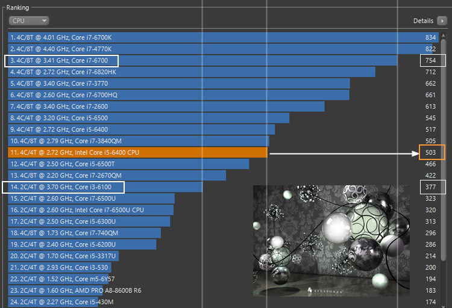Click the score value 214

point(430,256)
